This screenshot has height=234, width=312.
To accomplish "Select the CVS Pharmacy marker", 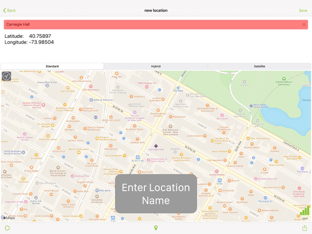I will coord(91,86).
